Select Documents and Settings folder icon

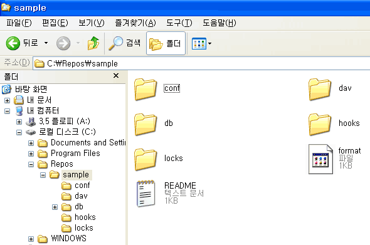43,143
